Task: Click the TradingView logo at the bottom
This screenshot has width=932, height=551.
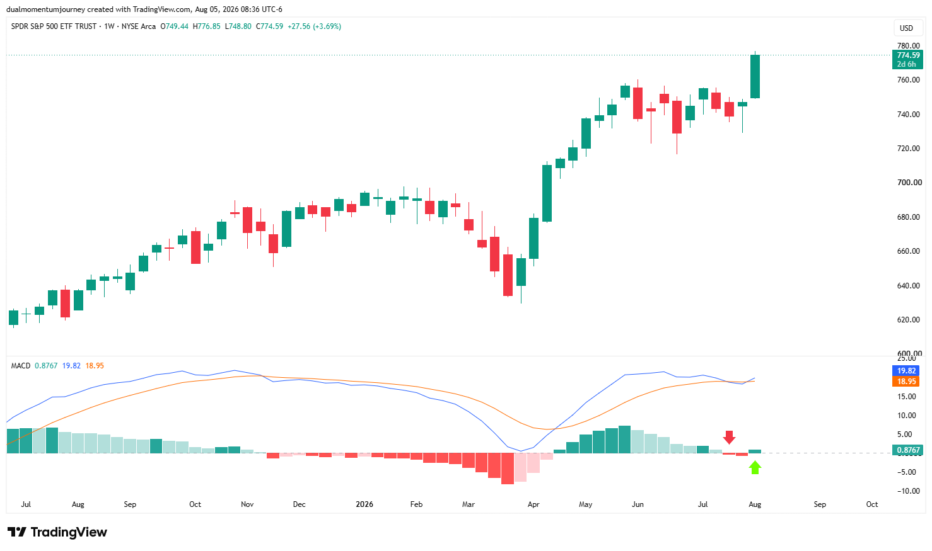Action: [57, 532]
